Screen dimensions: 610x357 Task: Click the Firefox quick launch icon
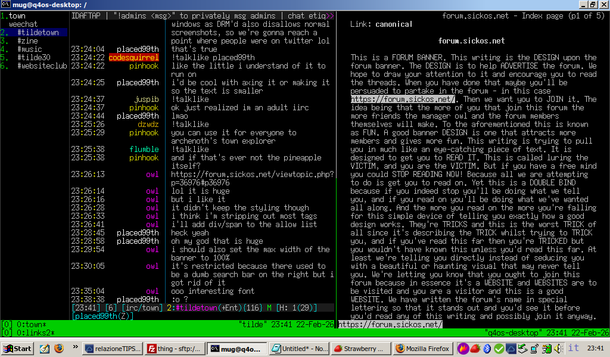58,348
